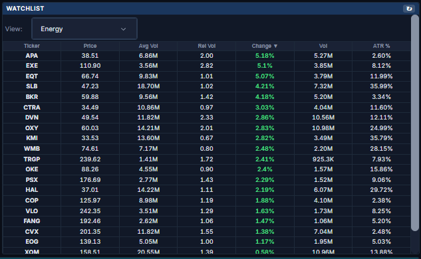Refresh the watchlist with the reload icon
Image resolution: width=421 pixels, height=259 pixels.
(x=409, y=9)
